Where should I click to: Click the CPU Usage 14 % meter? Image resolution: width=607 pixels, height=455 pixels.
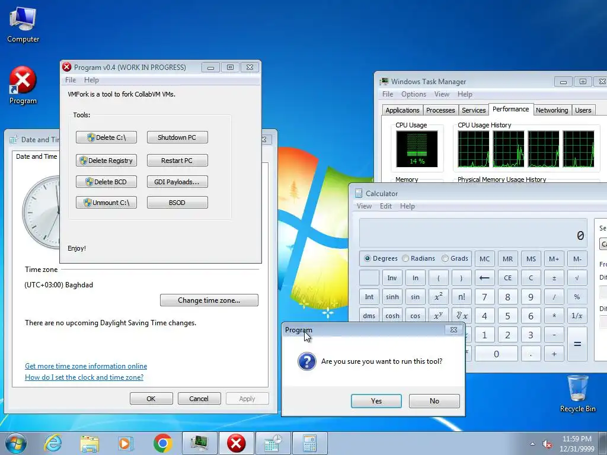point(417,149)
